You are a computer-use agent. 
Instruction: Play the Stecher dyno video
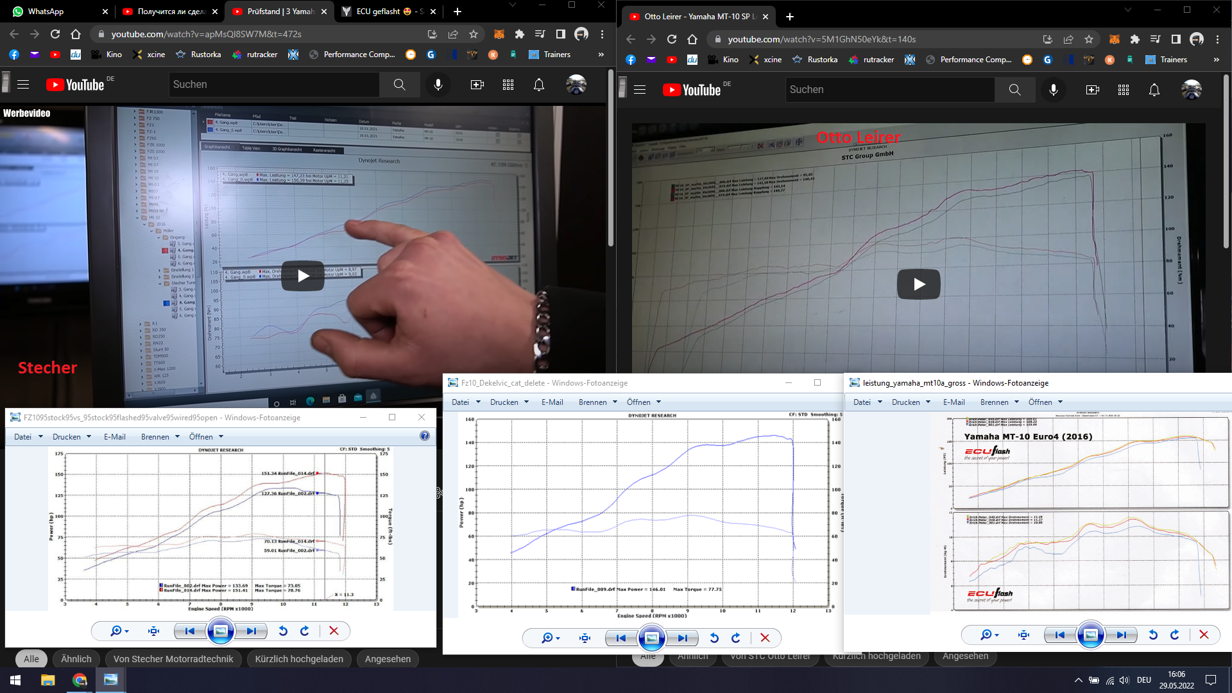point(303,276)
